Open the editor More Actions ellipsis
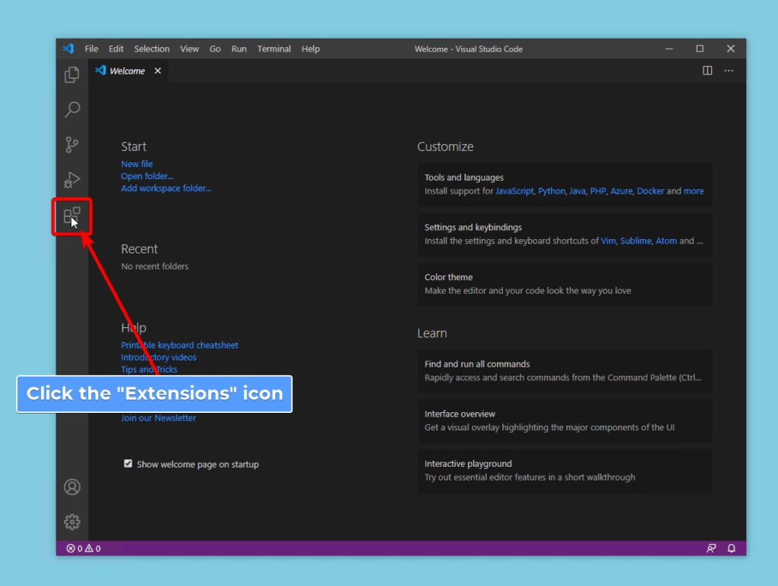 pyautogui.click(x=729, y=71)
